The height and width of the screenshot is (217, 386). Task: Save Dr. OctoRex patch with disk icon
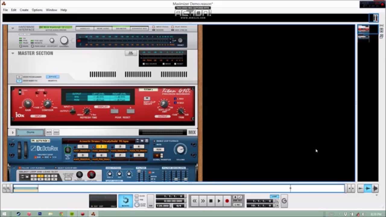(x=147, y=141)
